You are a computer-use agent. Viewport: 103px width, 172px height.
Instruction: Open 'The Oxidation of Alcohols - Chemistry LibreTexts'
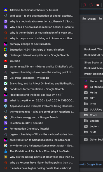[x=40, y=151]
